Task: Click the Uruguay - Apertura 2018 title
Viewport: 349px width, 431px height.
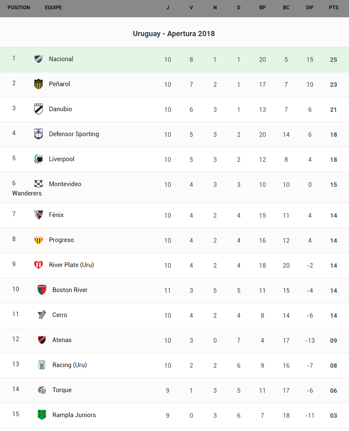Action: 174,34
